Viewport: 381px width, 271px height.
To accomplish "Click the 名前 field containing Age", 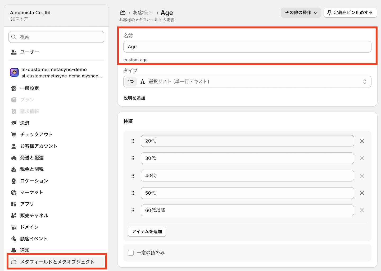I will [247, 47].
